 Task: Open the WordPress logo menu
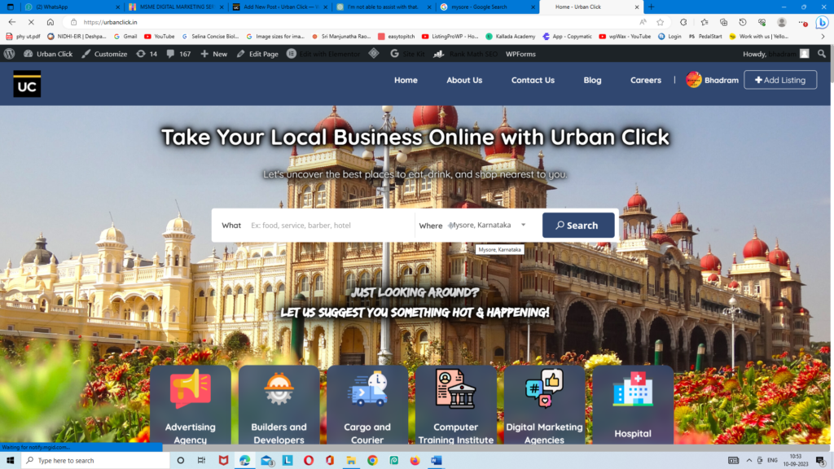tap(9, 54)
